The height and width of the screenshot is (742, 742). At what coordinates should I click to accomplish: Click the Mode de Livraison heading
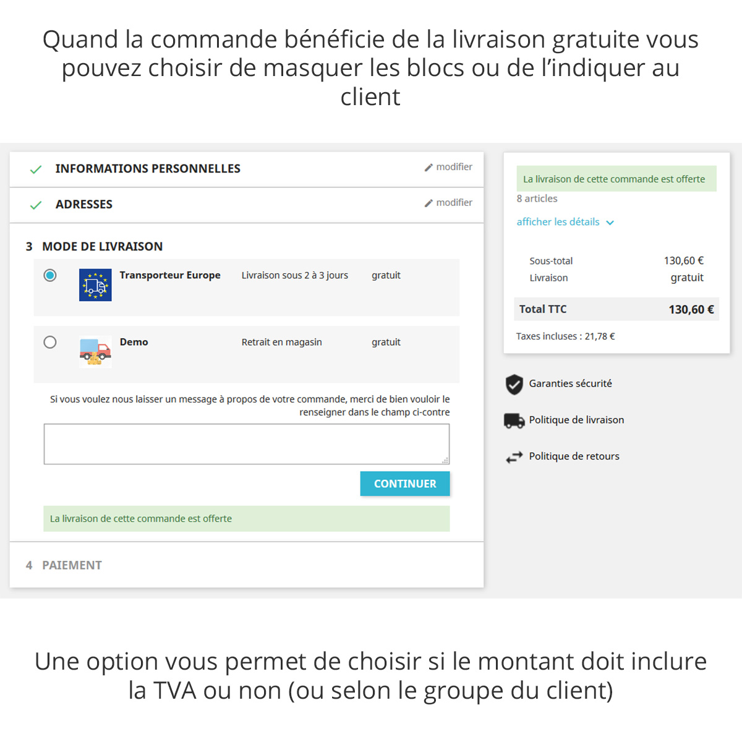102,247
